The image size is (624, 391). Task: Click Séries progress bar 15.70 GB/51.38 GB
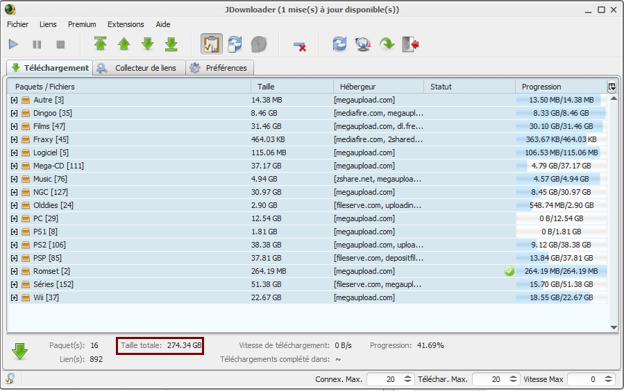562,284
